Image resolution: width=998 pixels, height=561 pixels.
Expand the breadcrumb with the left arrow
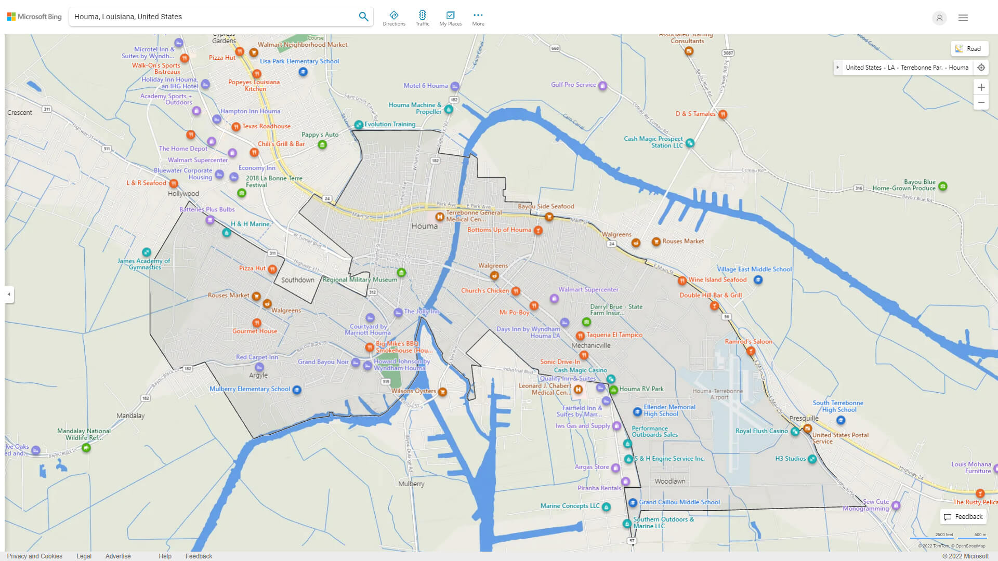[838, 67]
